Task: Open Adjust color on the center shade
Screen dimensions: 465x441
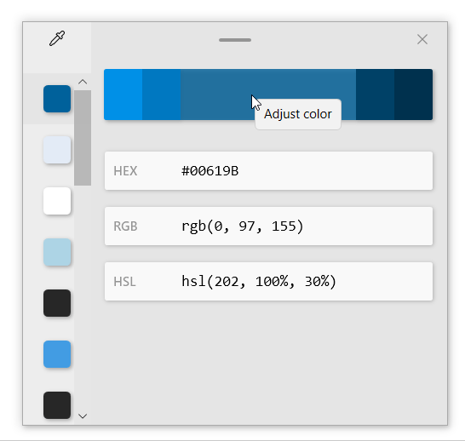Action: point(268,94)
